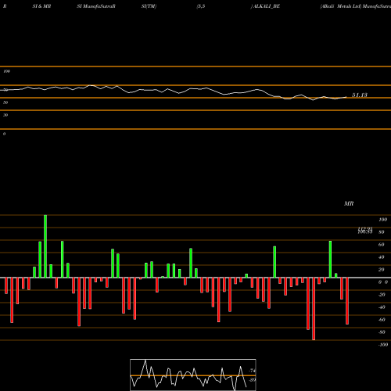Click the MR axis label -20
Screen dimensions: 391x391
[382, 295]
